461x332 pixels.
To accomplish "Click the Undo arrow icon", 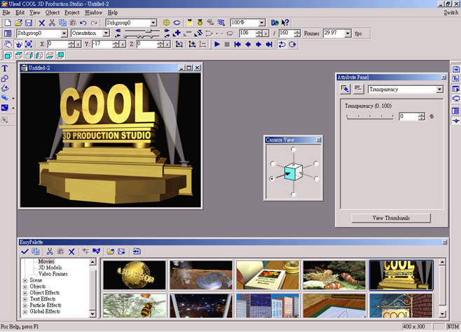I will (x=83, y=23).
